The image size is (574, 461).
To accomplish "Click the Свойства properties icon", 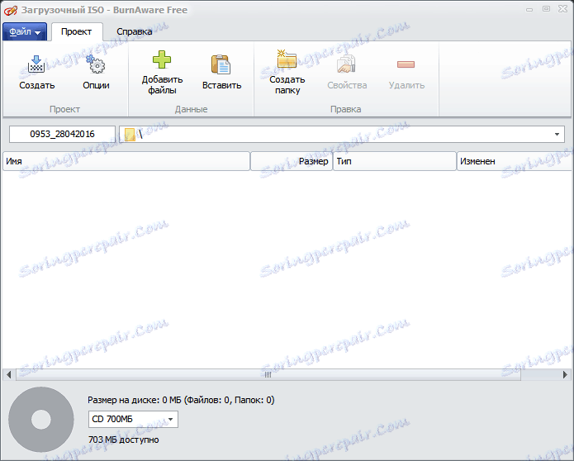I will [346, 64].
